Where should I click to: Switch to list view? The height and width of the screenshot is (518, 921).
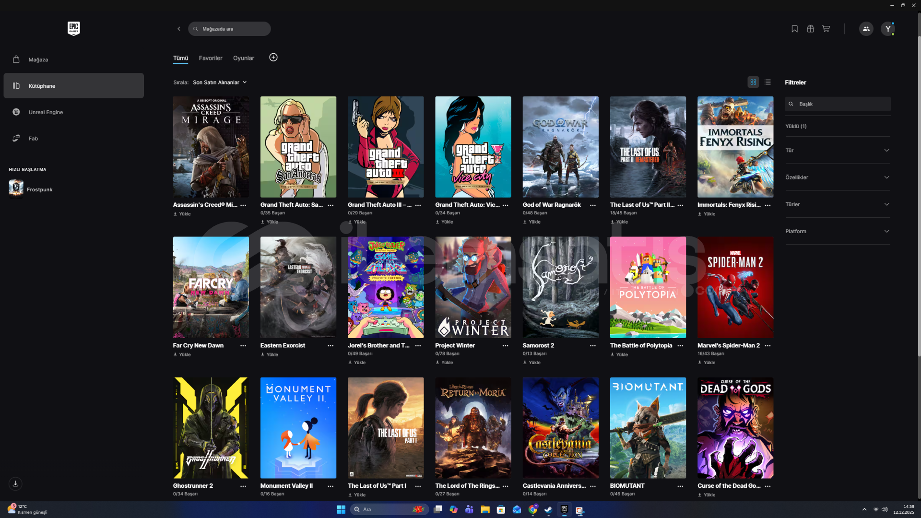(x=767, y=82)
